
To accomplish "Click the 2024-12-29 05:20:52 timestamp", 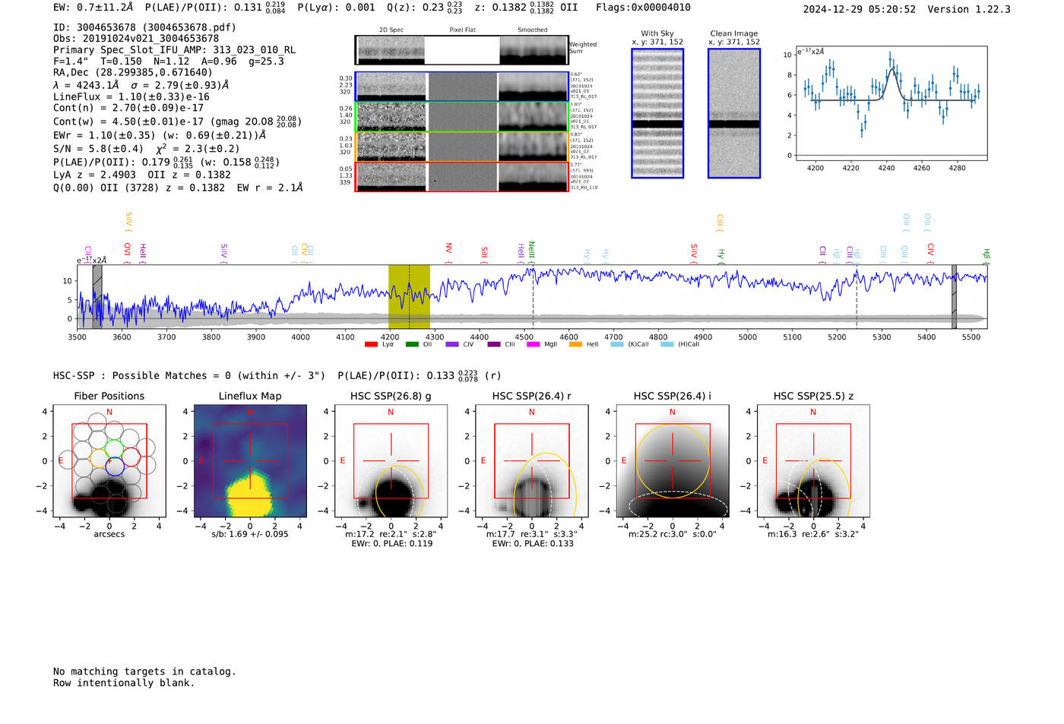I will point(860,9).
